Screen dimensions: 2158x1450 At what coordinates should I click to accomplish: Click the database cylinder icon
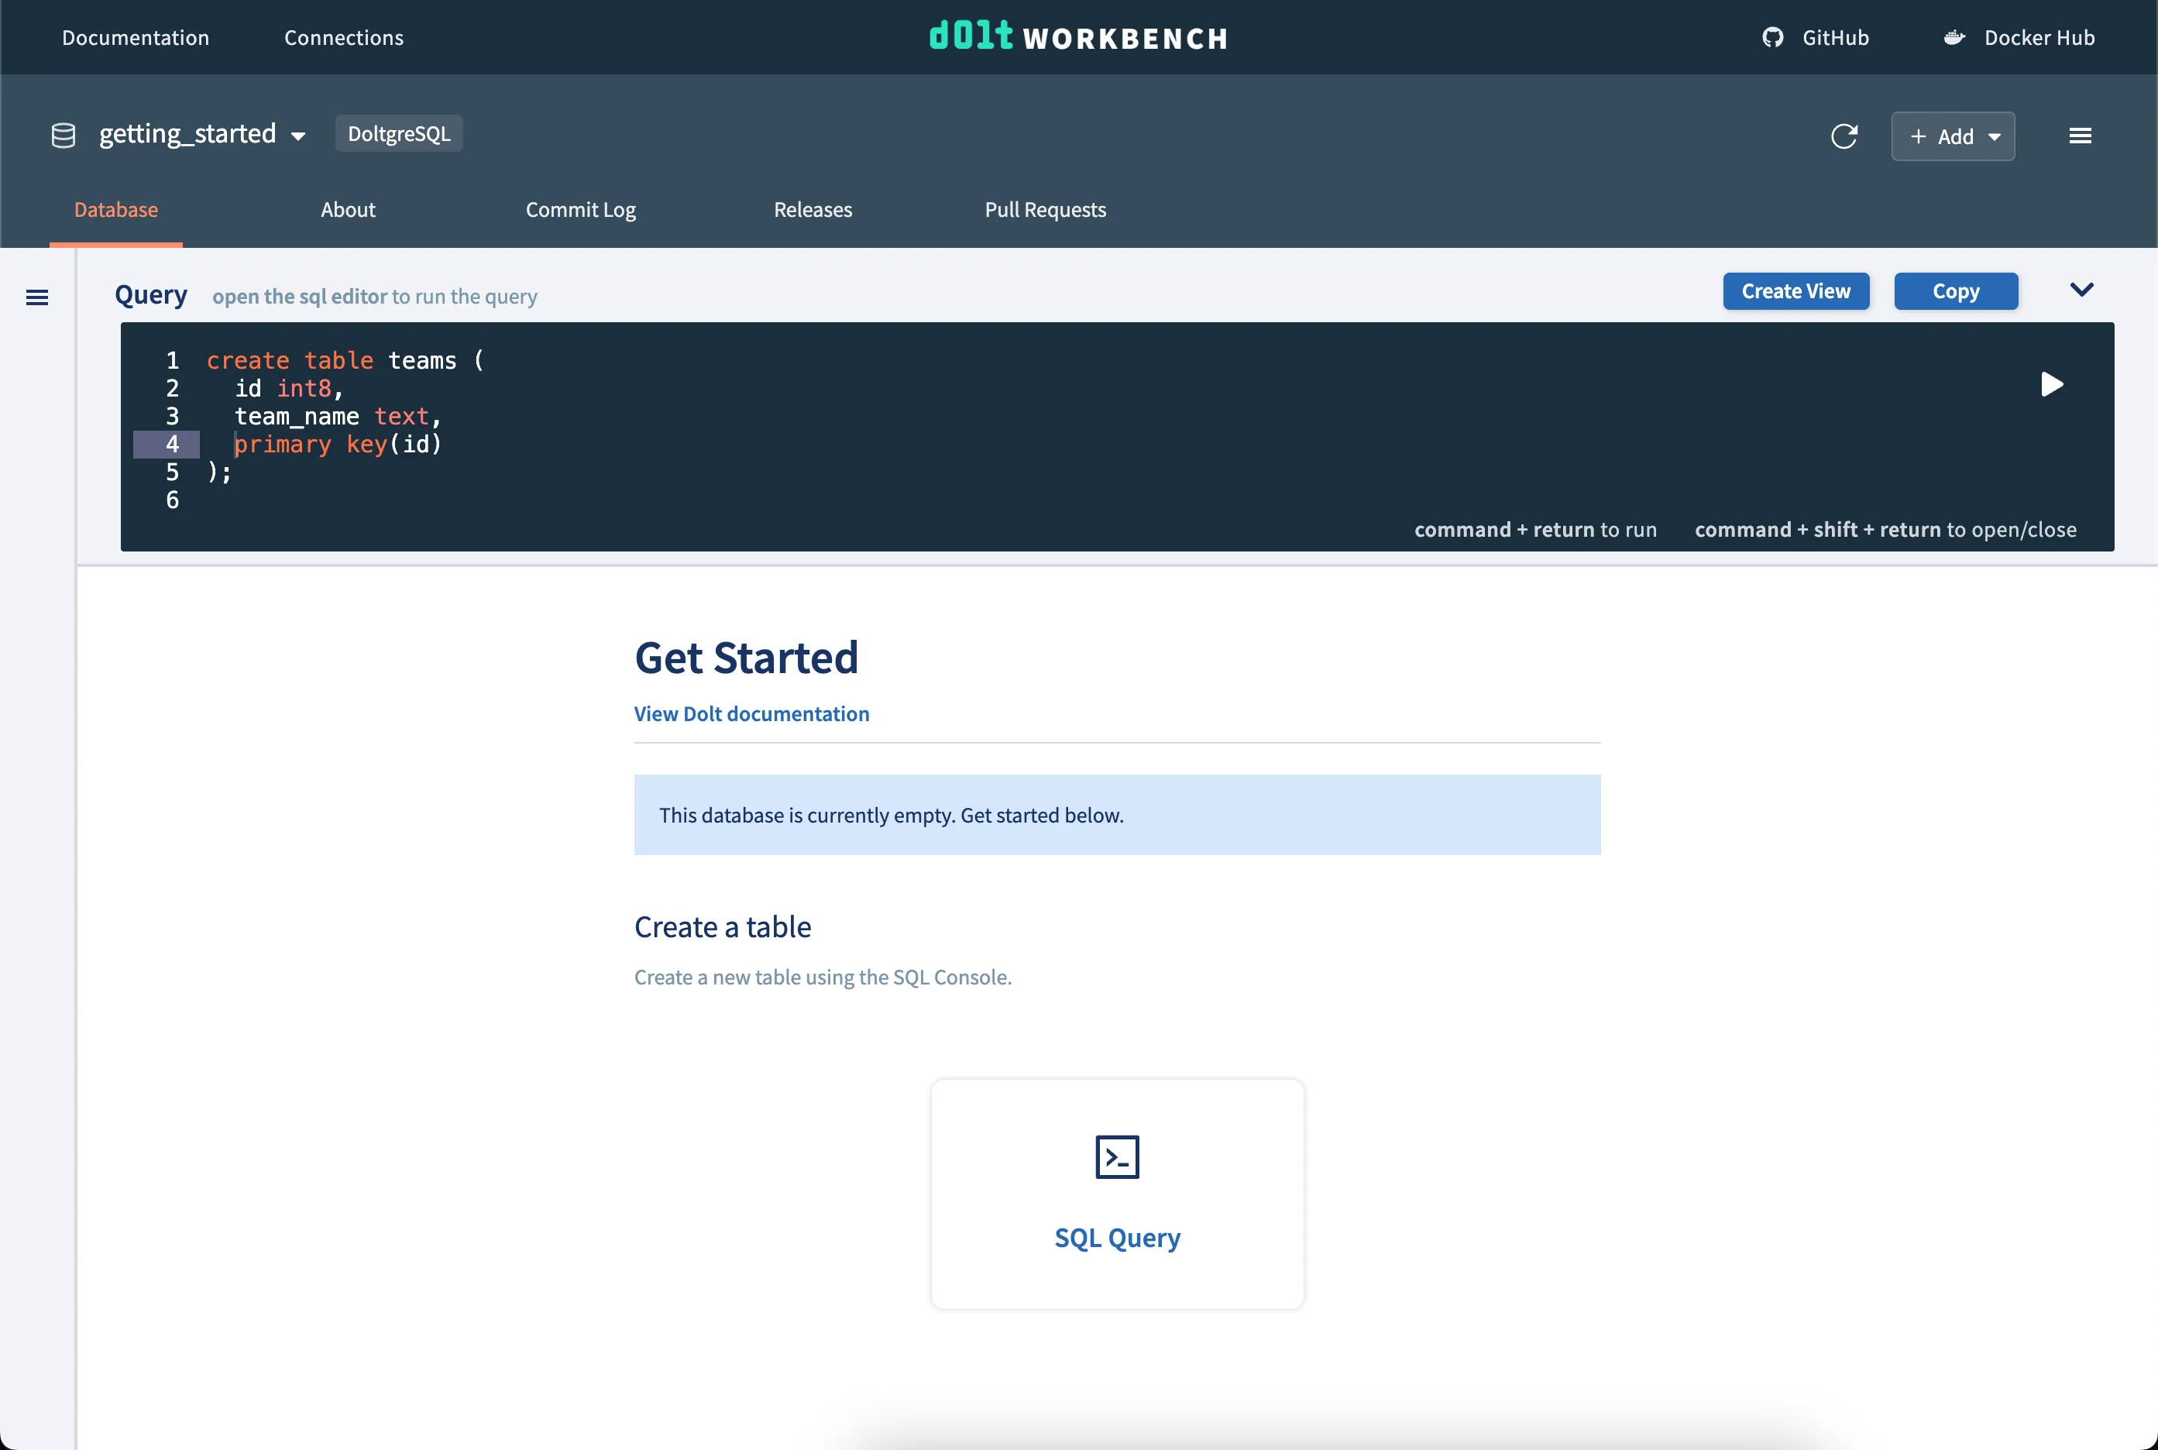(x=63, y=135)
